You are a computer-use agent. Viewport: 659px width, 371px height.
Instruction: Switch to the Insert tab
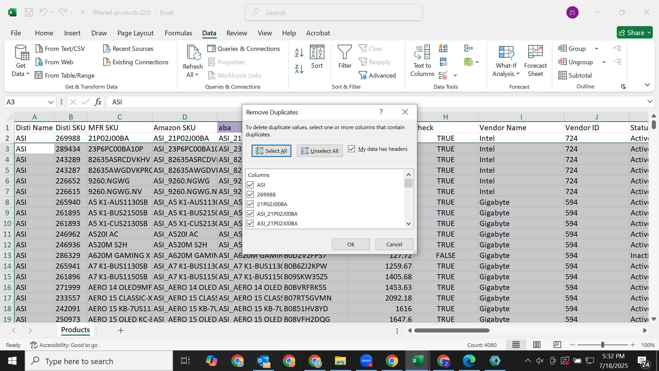72,33
